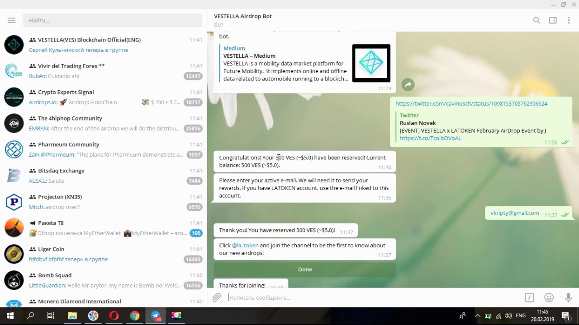The height and width of the screenshot is (325, 579).
Task: Click the search field "Найти..."
Action: click(112, 20)
